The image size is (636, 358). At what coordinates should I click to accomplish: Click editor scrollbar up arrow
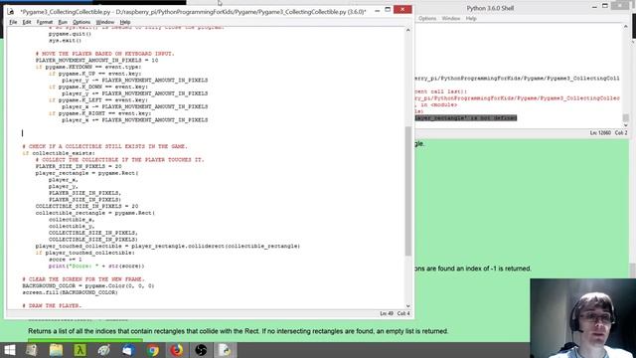coord(408,30)
